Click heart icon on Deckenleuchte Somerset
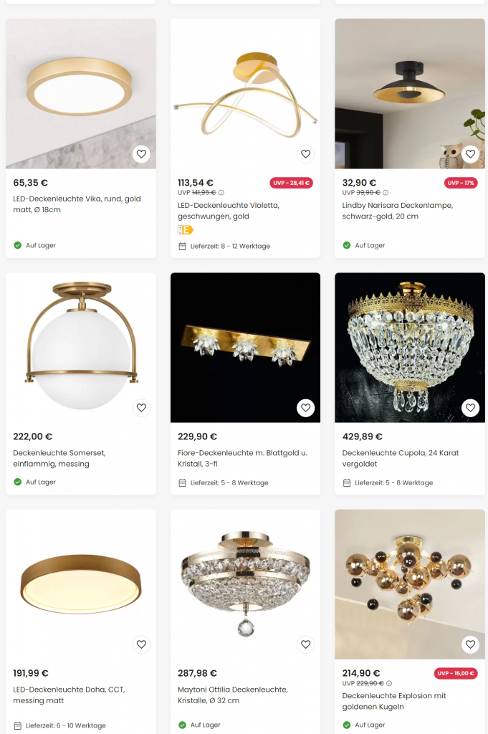Screen dimensions: 488x734 click(x=141, y=408)
